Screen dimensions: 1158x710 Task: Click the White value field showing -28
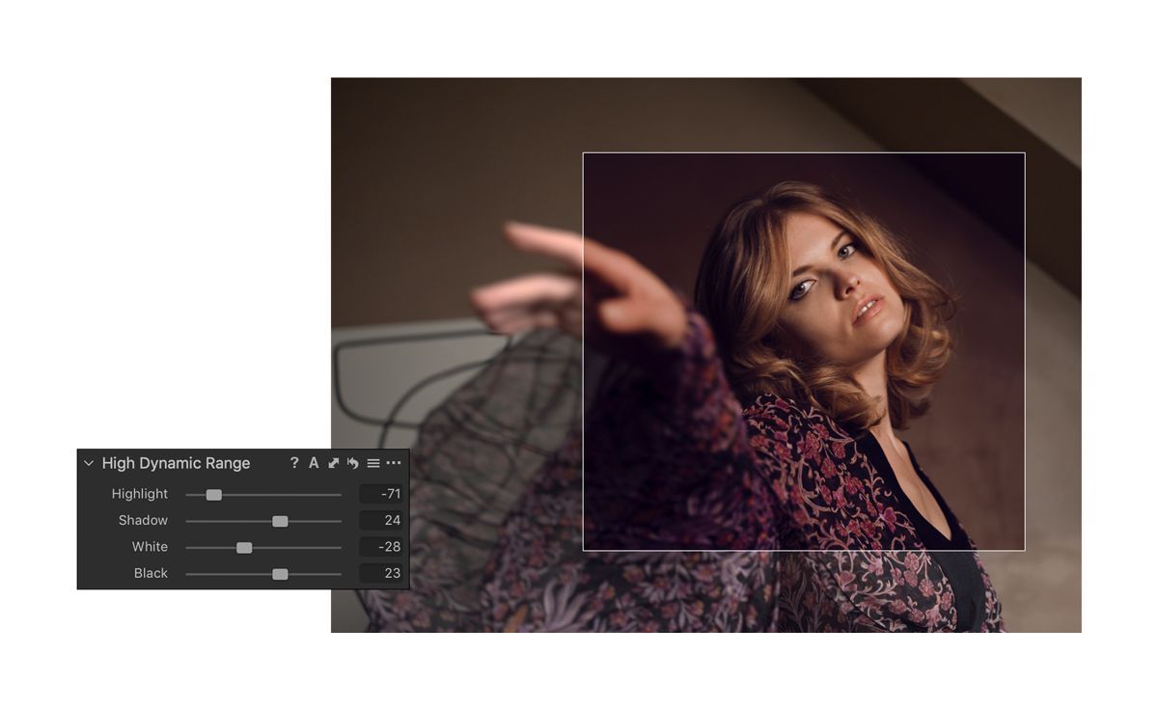[x=381, y=547]
